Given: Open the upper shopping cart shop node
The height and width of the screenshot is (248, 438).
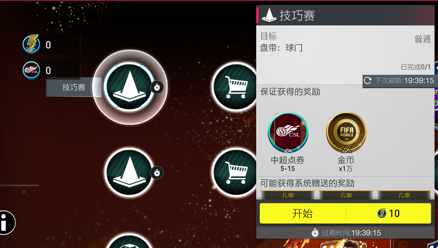Looking at the screenshot, I should point(235,87).
